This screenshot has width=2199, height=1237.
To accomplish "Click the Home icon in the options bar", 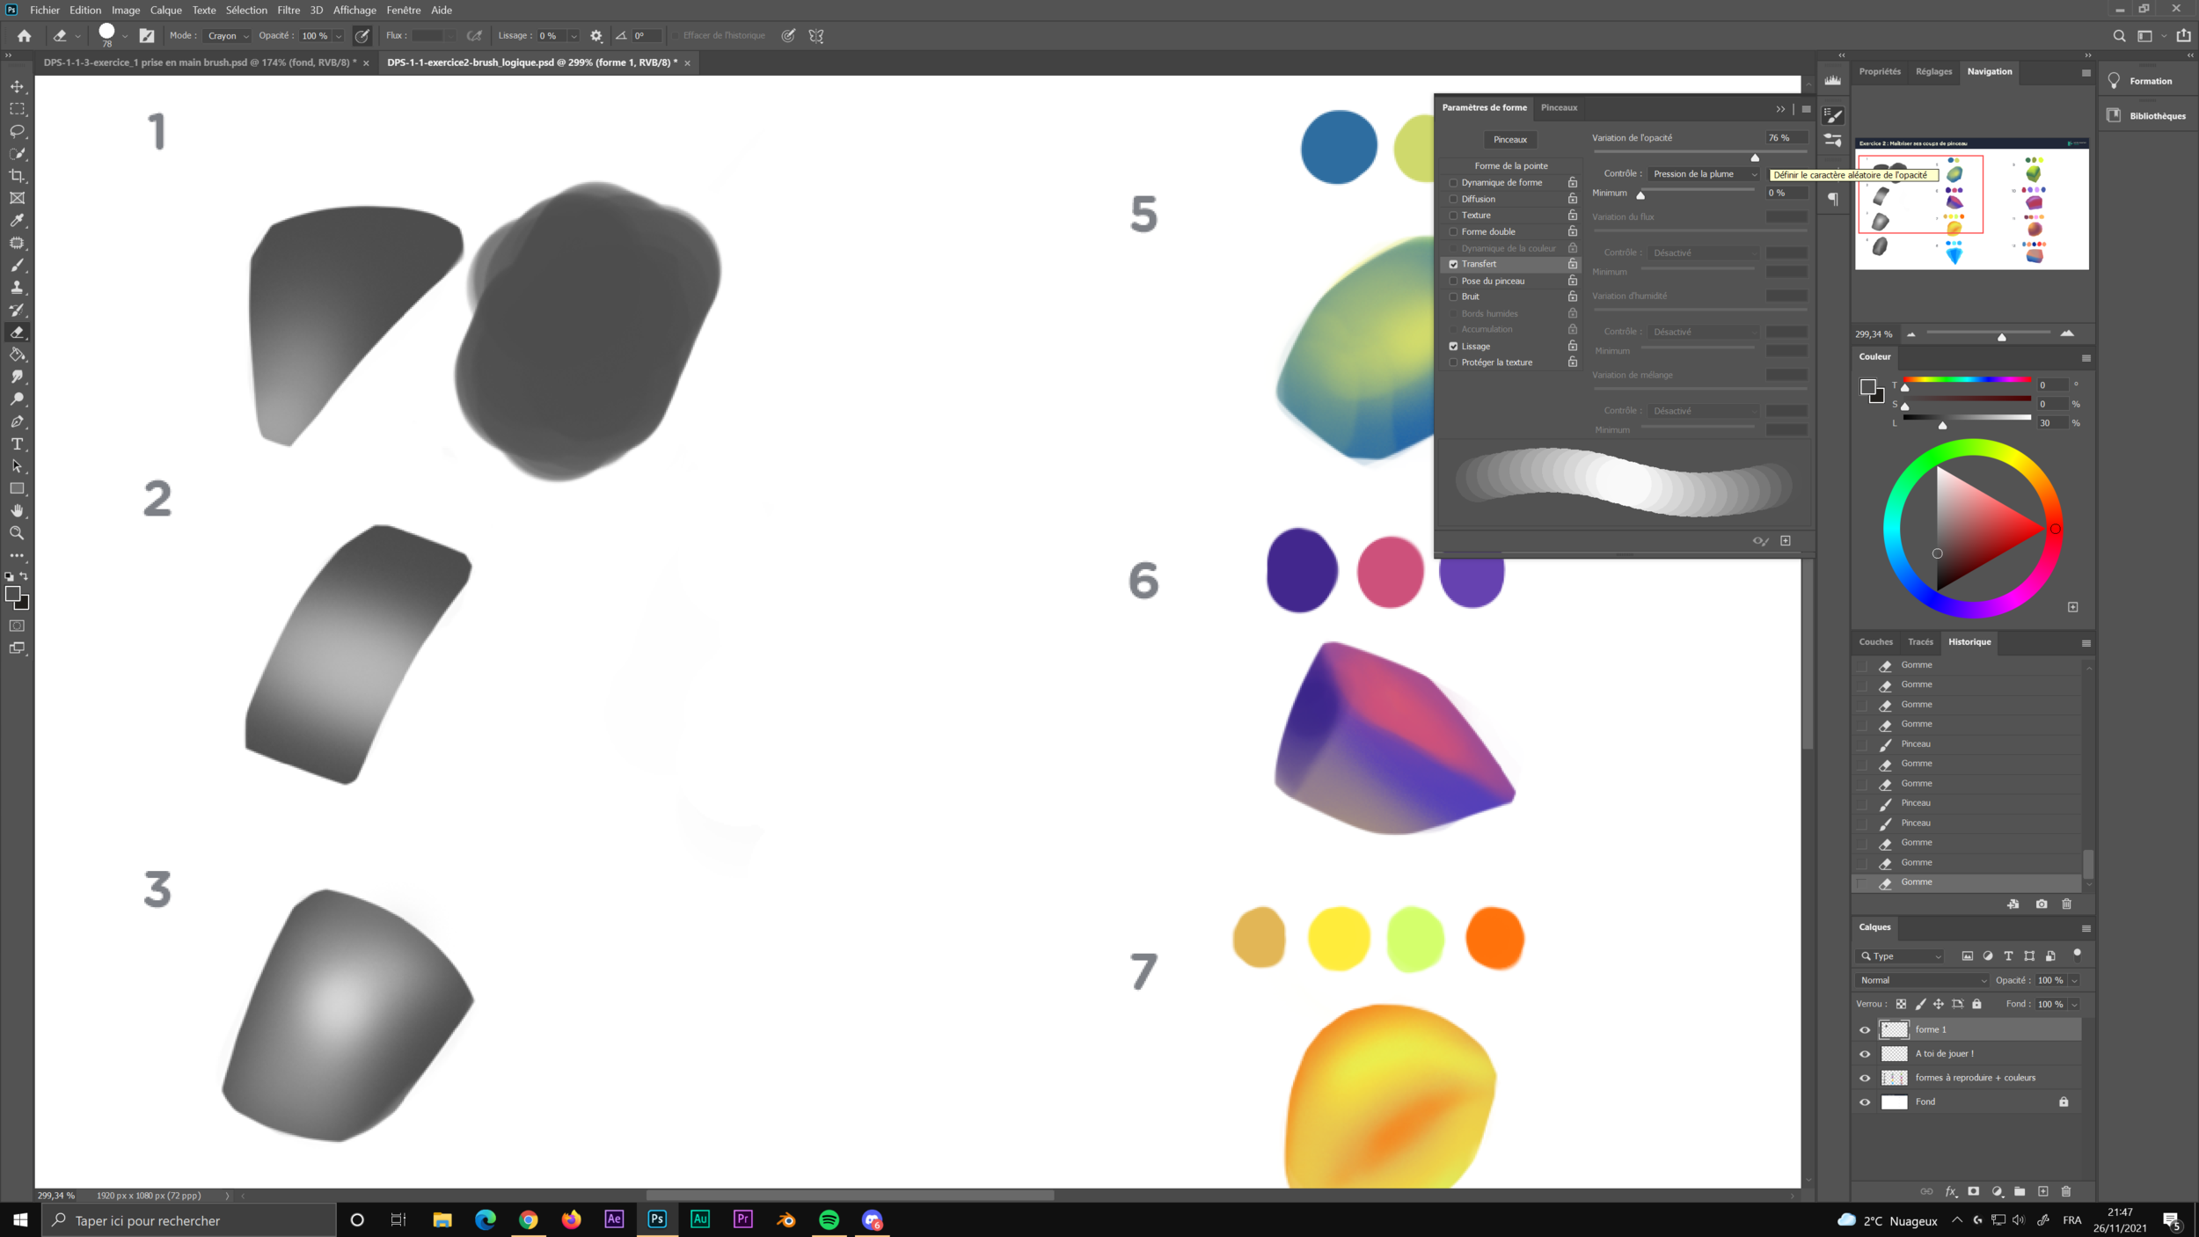I will 24,35.
